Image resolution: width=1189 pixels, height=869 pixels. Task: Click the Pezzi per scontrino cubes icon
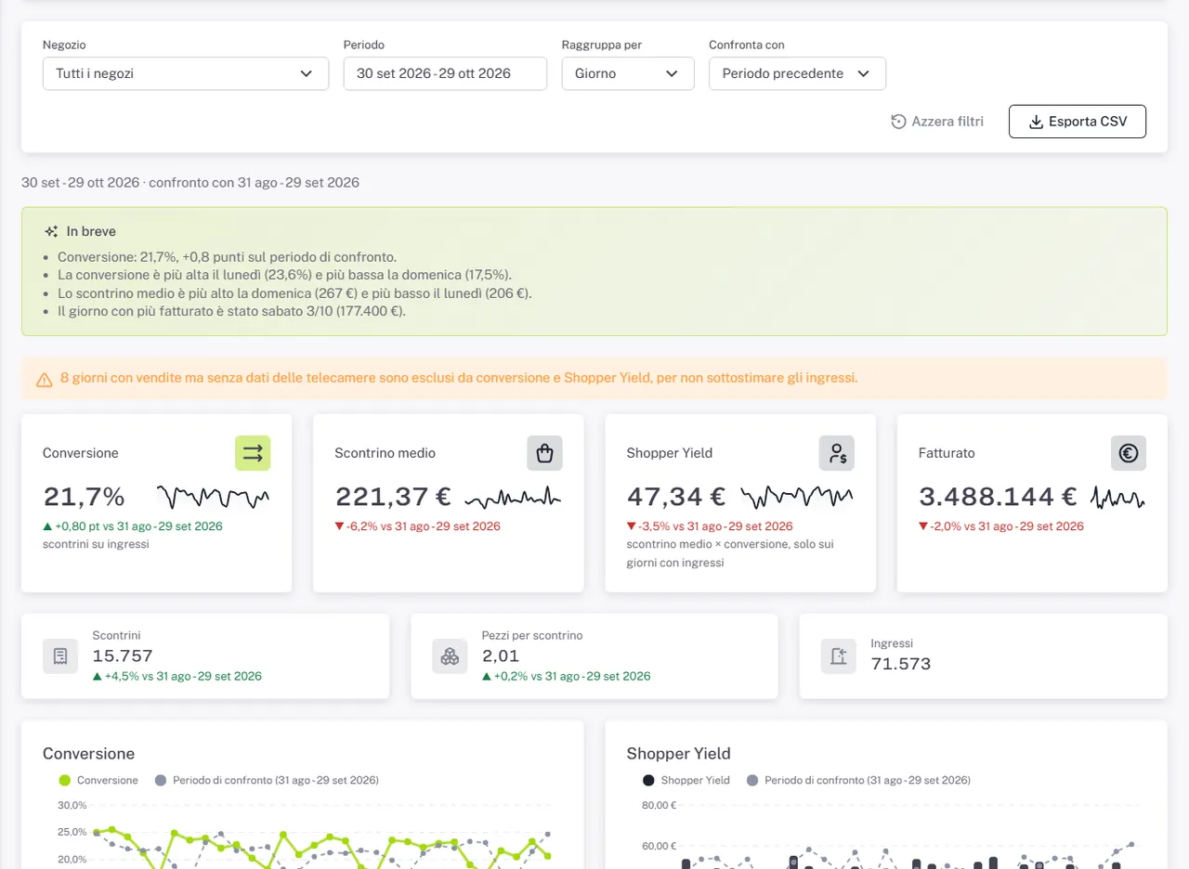click(x=450, y=656)
